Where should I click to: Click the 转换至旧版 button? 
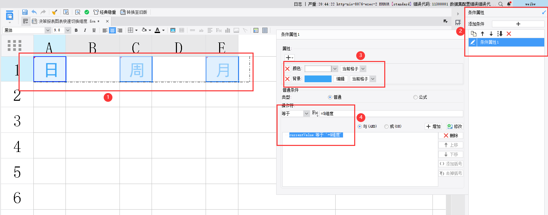pyautogui.click(x=134, y=12)
